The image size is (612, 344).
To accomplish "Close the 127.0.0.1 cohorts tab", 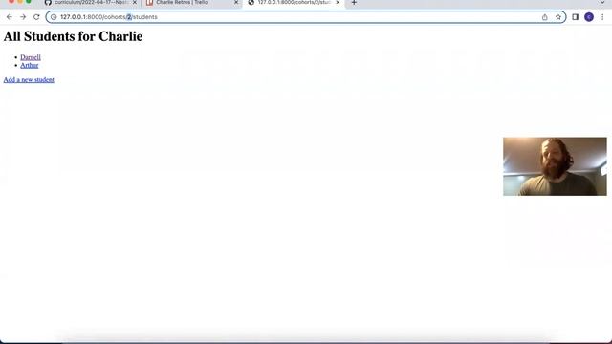I will pos(338,2).
